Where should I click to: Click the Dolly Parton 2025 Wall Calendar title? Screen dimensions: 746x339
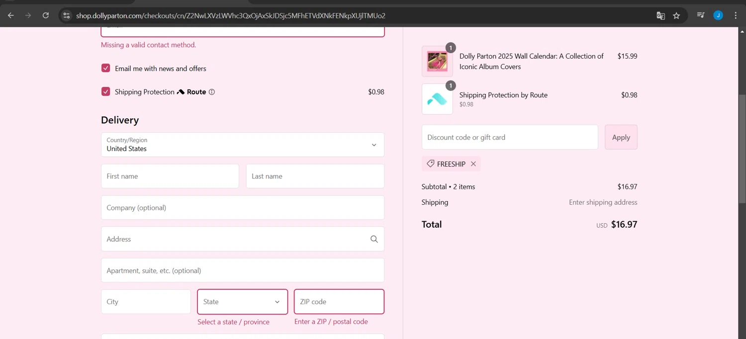[x=532, y=61]
